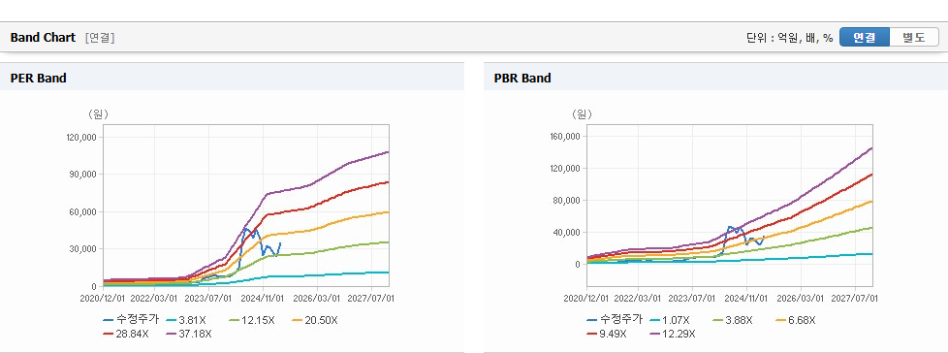Click the Band Chart section heading
Screen dimensions: 948x353
point(43,38)
